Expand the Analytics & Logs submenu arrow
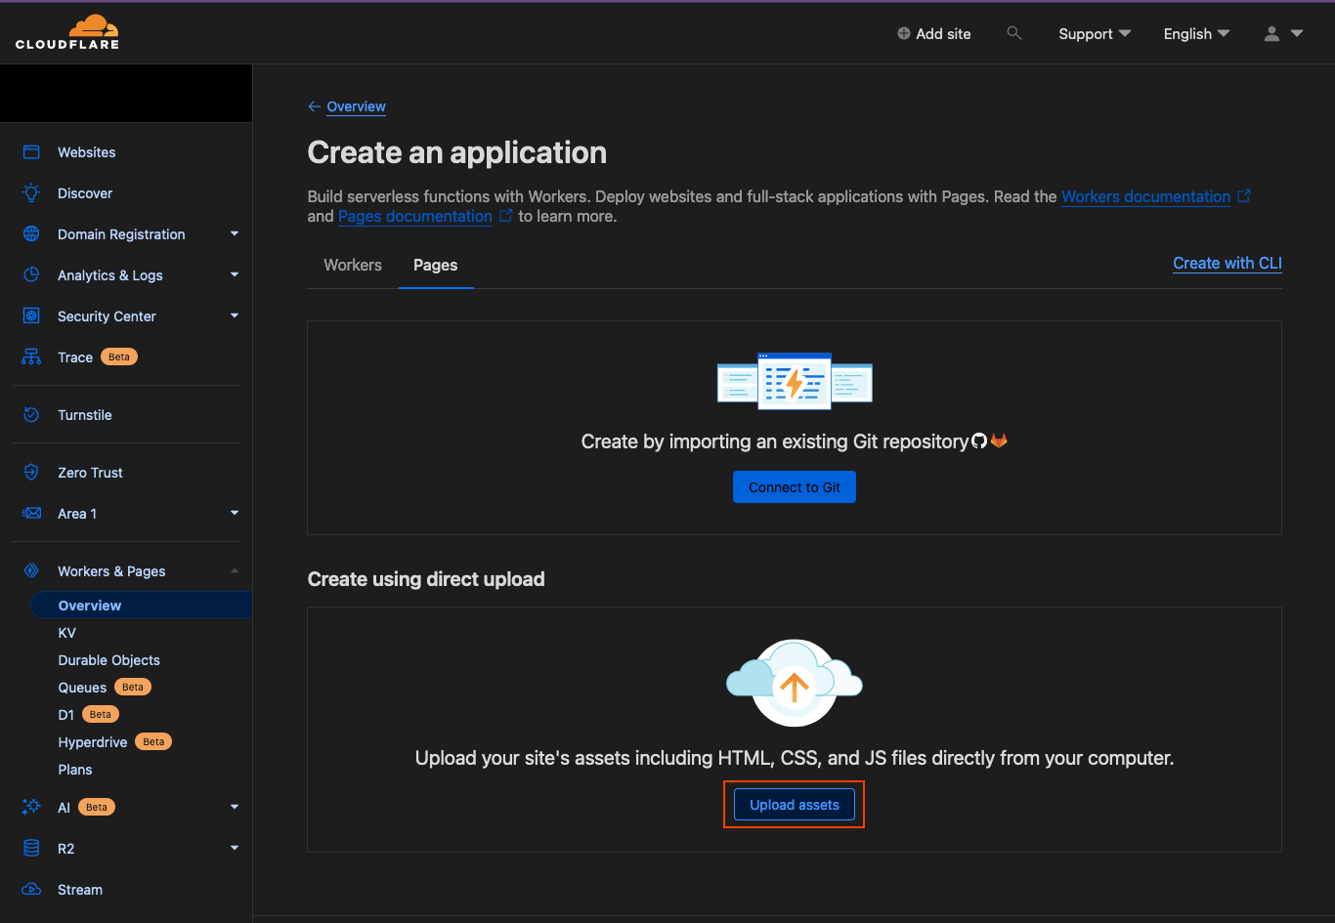The image size is (1335, 923). pos(235,274)
